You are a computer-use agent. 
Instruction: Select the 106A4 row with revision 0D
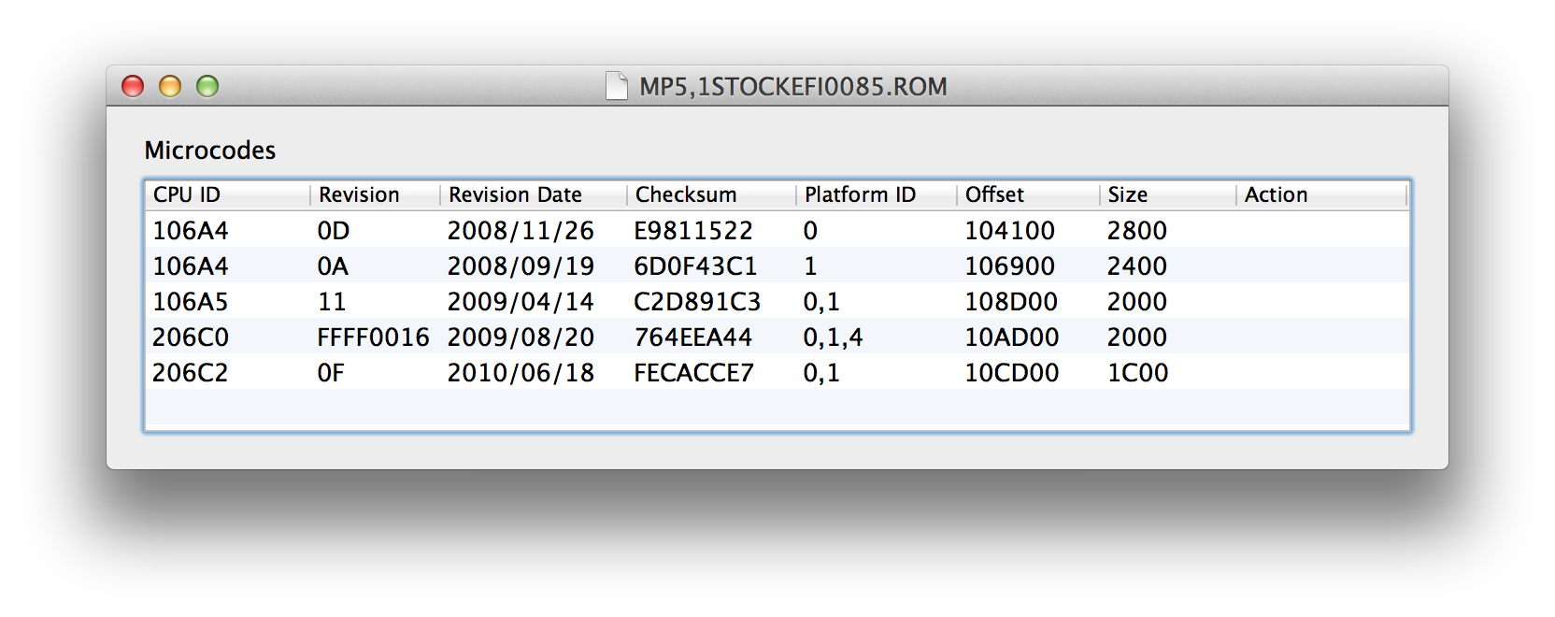point(777,230)
